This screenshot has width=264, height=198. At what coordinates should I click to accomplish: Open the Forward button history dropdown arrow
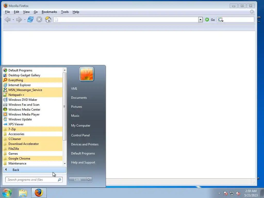[x=25, y=20]
